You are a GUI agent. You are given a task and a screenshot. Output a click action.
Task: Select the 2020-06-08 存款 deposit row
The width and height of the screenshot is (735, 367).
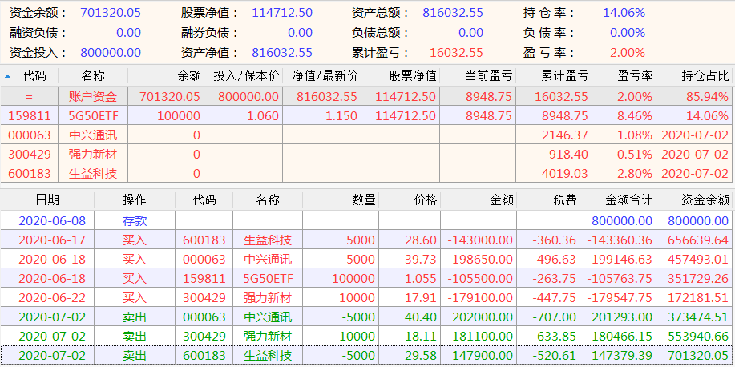[x=366, y=221]
